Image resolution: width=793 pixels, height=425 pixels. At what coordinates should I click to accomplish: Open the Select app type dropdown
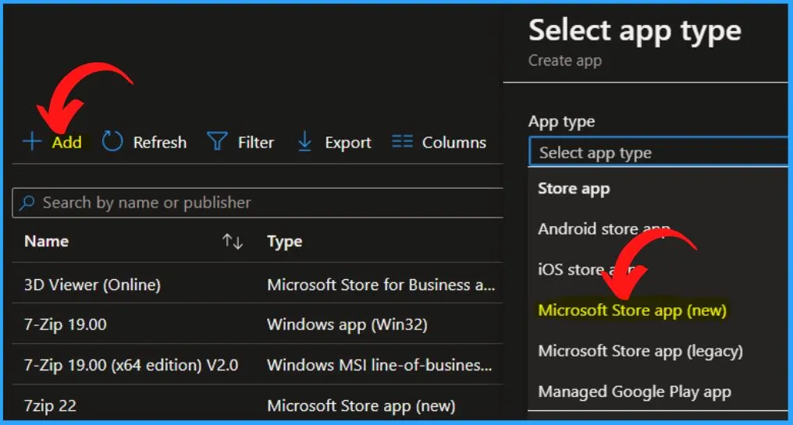659,152
